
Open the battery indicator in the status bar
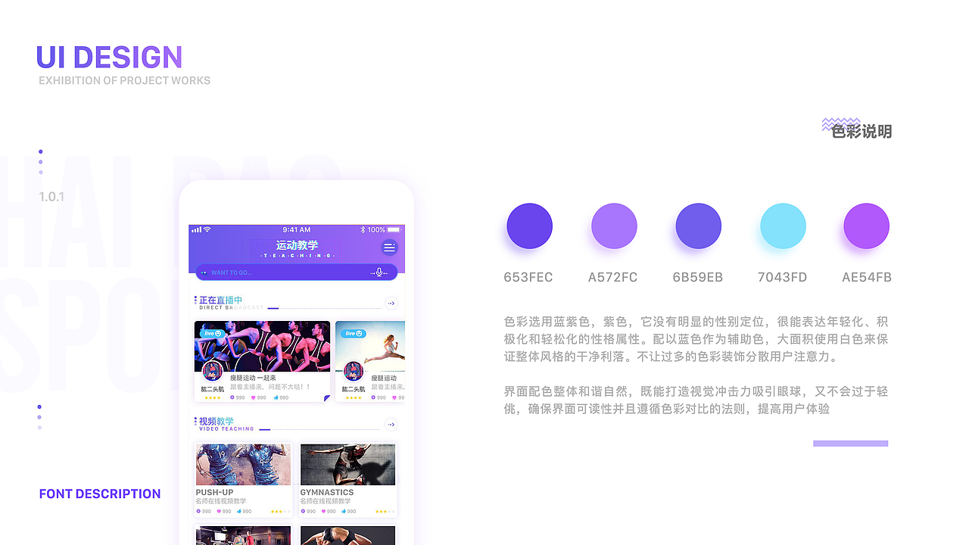click(x=394, y=230)
